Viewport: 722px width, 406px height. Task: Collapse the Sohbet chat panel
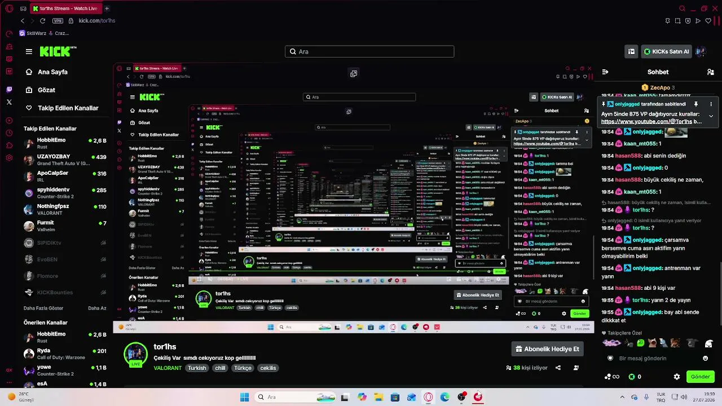click(x=605, y=72)
